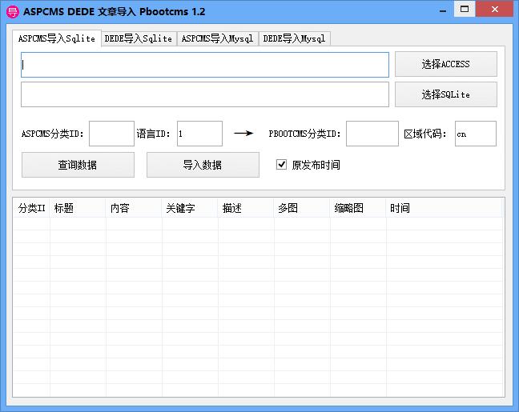Select the 关键字 column header

click(x=190, y=208)
